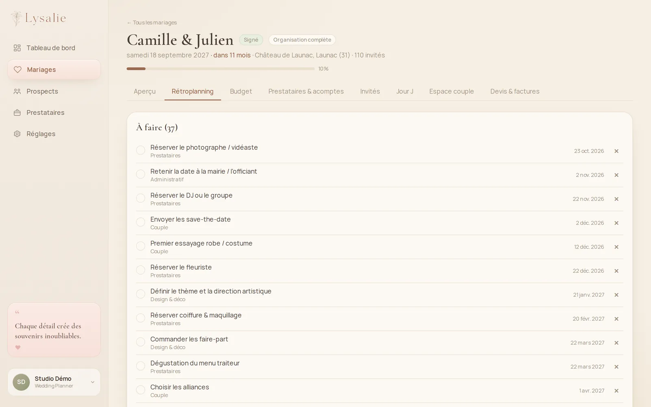Complete the 'Envoyer les save-the-date' task
The height and width of the screenshot is (407, 651).
[140, 222]
